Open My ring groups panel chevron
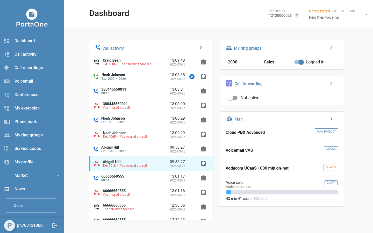 click(331, 48)
